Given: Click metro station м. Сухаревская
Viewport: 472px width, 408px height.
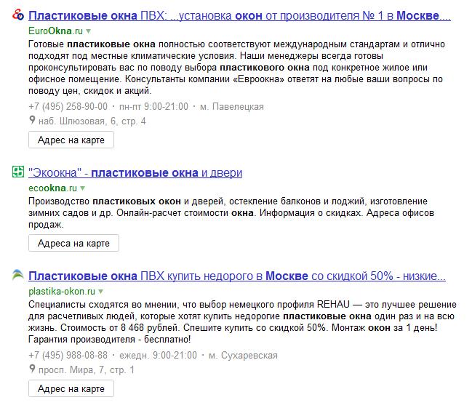Looking at the screenshot, I should pos(243,355).
